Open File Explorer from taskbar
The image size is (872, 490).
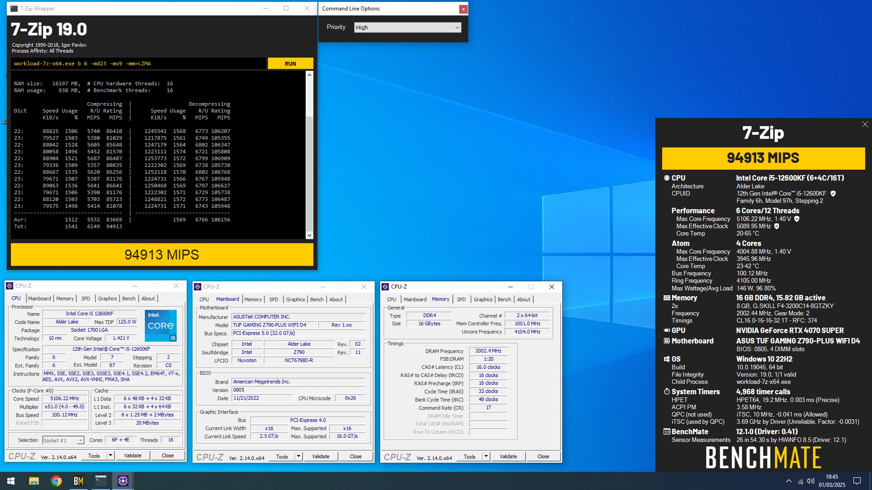click(x=34, y=481)
